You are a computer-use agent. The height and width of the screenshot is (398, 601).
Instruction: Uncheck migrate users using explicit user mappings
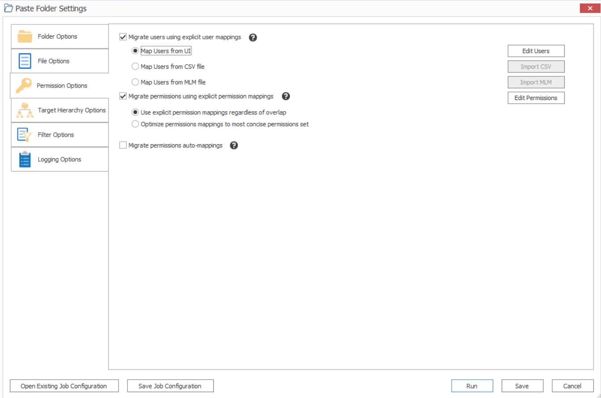(x=123, y=37)
